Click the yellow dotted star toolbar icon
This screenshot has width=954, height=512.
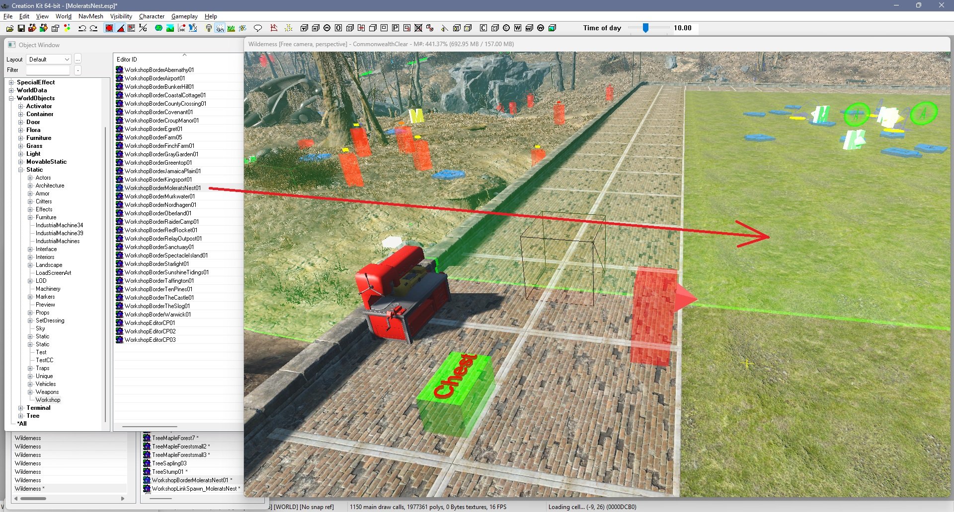(288, 28)
